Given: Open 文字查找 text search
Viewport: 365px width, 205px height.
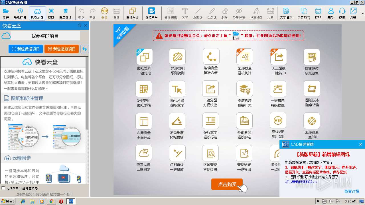Looking at the screenshot, I should 286,13.
